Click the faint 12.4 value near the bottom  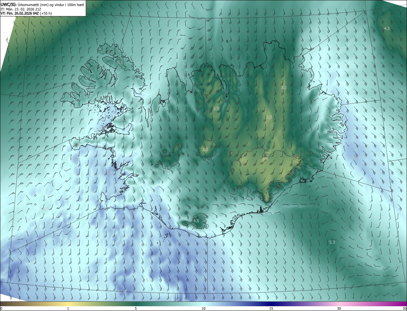pyautogui.click(x=122, y=292)
